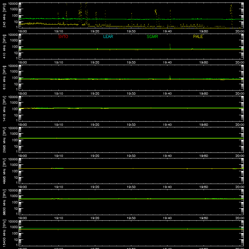Click 19:10 tick label under 610 MHz panel
249x249 pixels.
click(59, 94)
